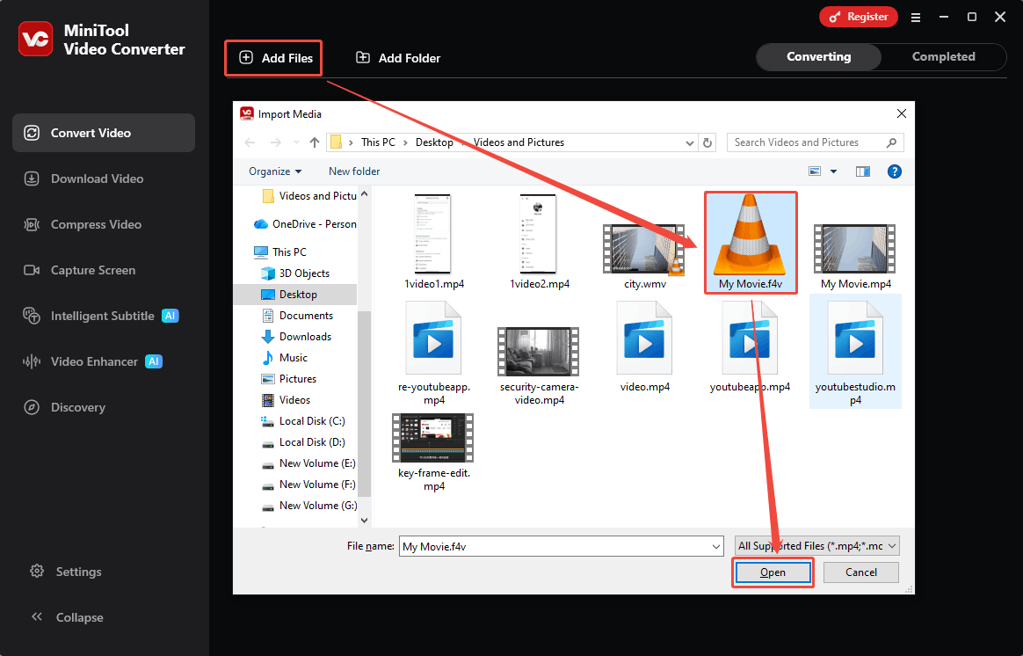The width and height of the screenshot is (1023, 656).
Task: Expand the address bar history dropdown
Action: coord(690,143)
